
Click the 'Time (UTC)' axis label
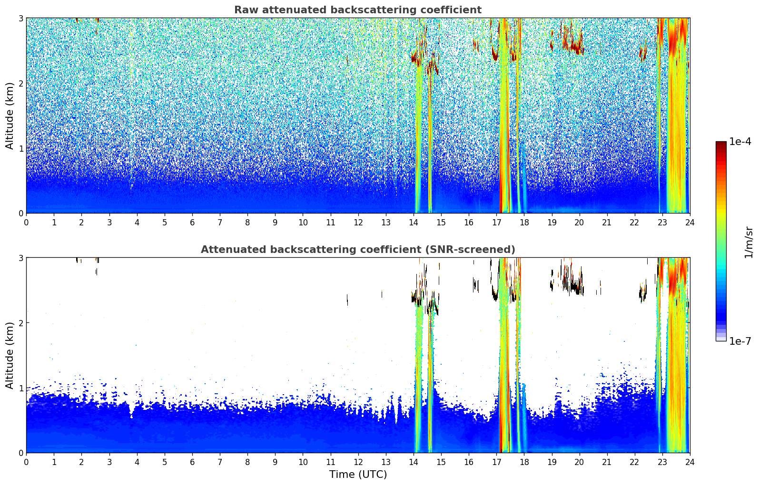tap(358, 475)
